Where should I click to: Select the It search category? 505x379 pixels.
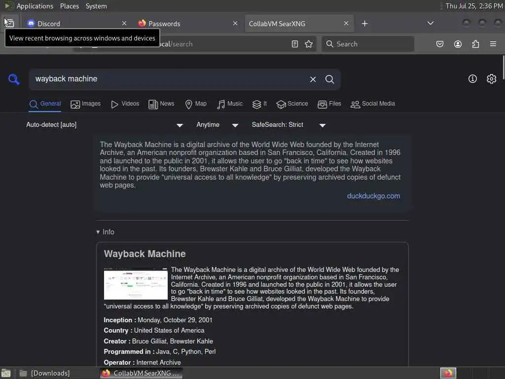(259, 104)
